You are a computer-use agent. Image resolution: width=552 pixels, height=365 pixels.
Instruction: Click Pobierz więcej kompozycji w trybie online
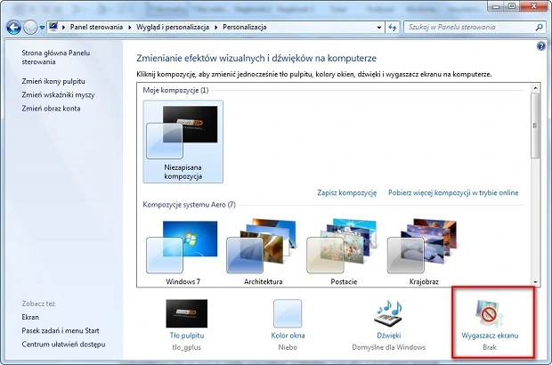coord(452,192)
